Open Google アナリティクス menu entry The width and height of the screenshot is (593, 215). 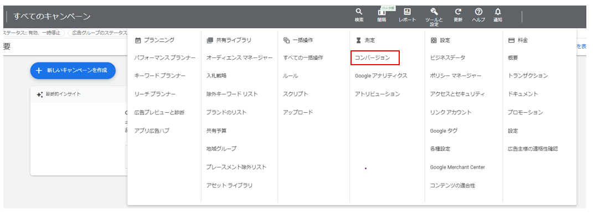[x=381, y=76]
